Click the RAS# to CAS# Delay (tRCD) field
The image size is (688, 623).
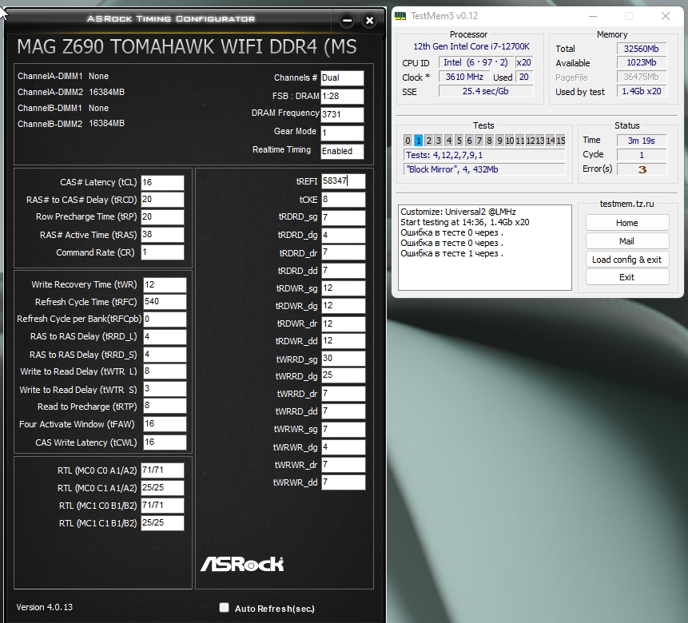[162, 199]
